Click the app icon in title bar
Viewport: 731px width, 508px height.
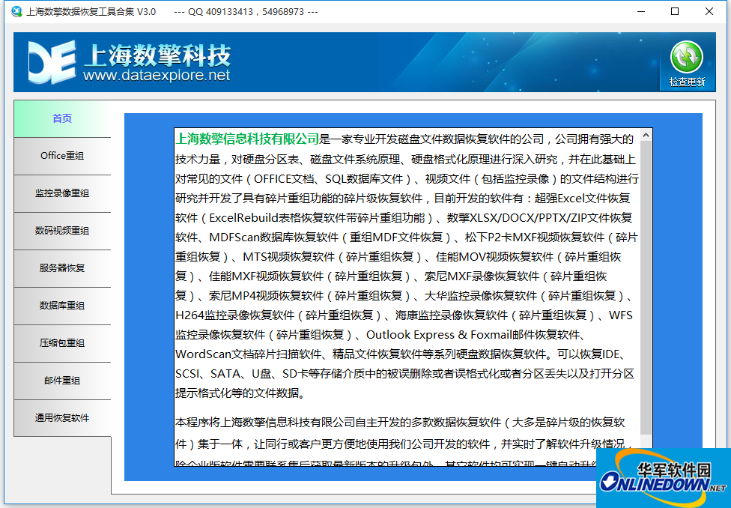click(16, 12)
